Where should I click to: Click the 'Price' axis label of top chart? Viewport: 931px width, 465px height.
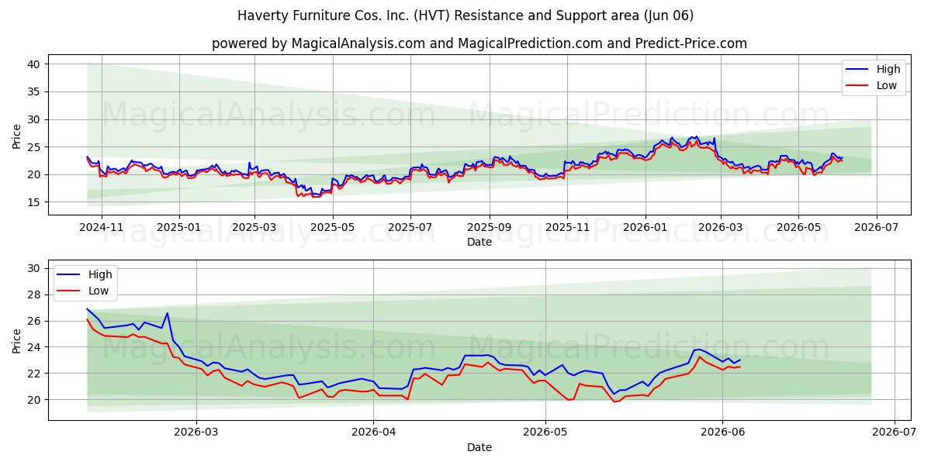(x=17, y=136)
